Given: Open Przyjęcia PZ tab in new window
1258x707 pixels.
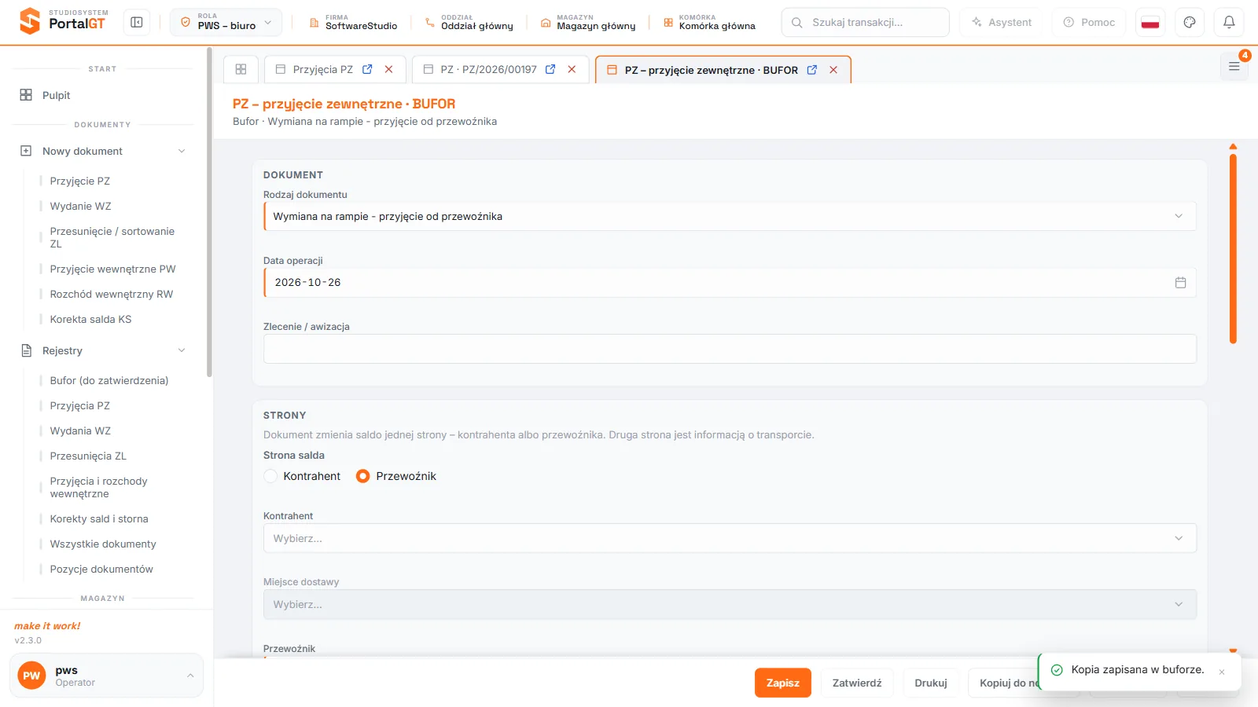Looking at the screenshot, I should click(367, 69).
